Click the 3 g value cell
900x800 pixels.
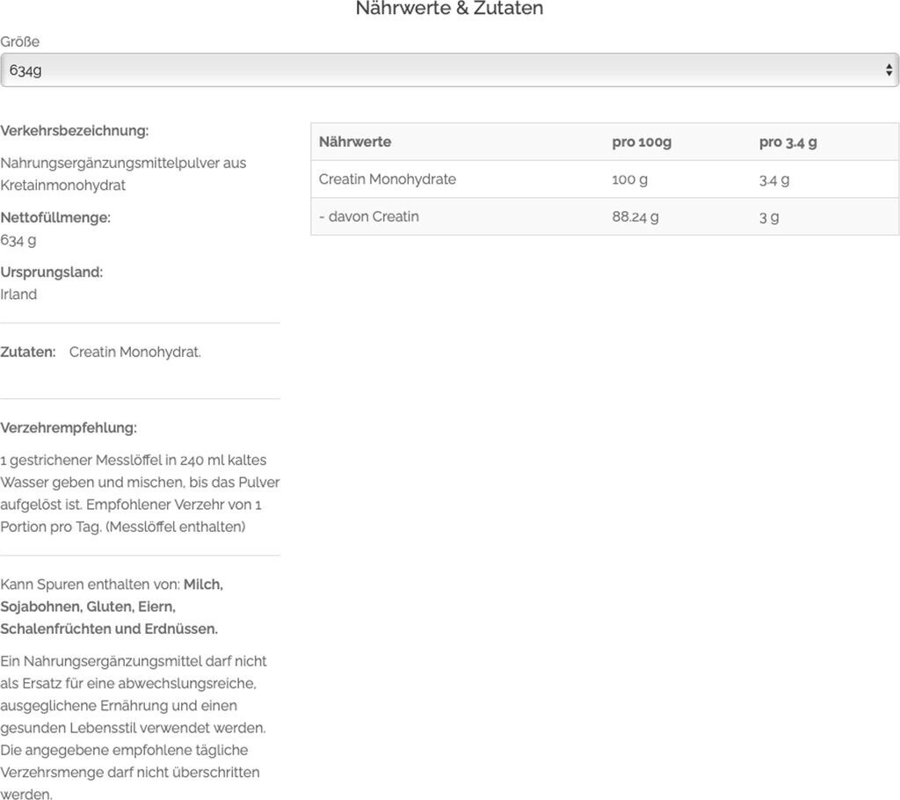pyautogui.click(x=769, y=216)
